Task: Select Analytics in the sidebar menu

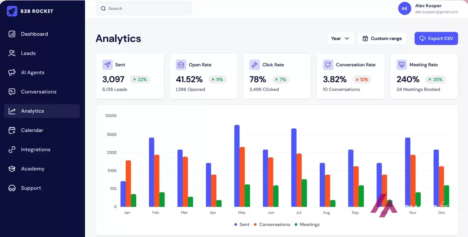Action: click(x=42, y=111)
